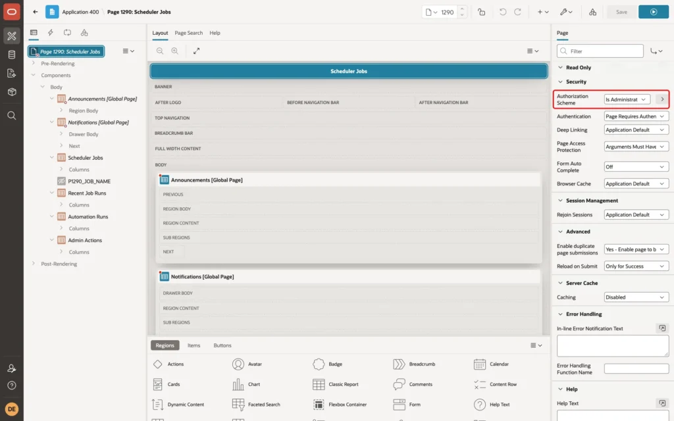Image resolution: width=674 pixels, height=421 pixels.
Task: Select the Items gallery tab
Action: pos(194,345)
